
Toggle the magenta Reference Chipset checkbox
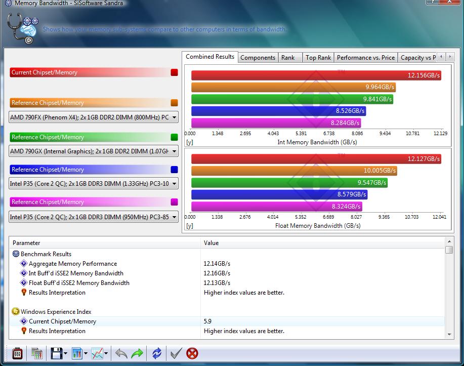click(x=174, y=201)
